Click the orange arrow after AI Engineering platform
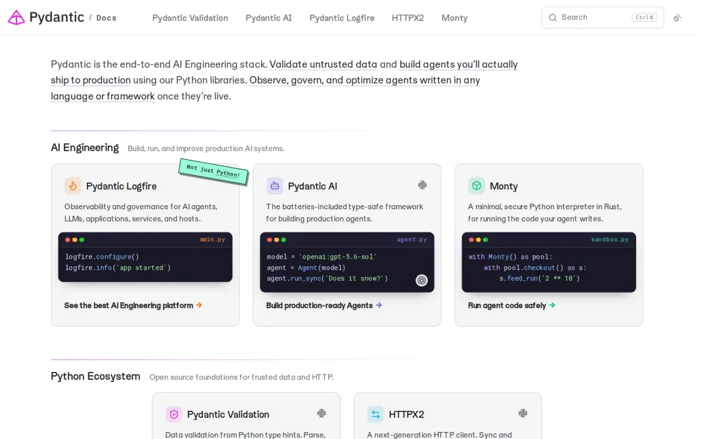The image size is (702, 439). pyautogui.click(x=199, y=305)
